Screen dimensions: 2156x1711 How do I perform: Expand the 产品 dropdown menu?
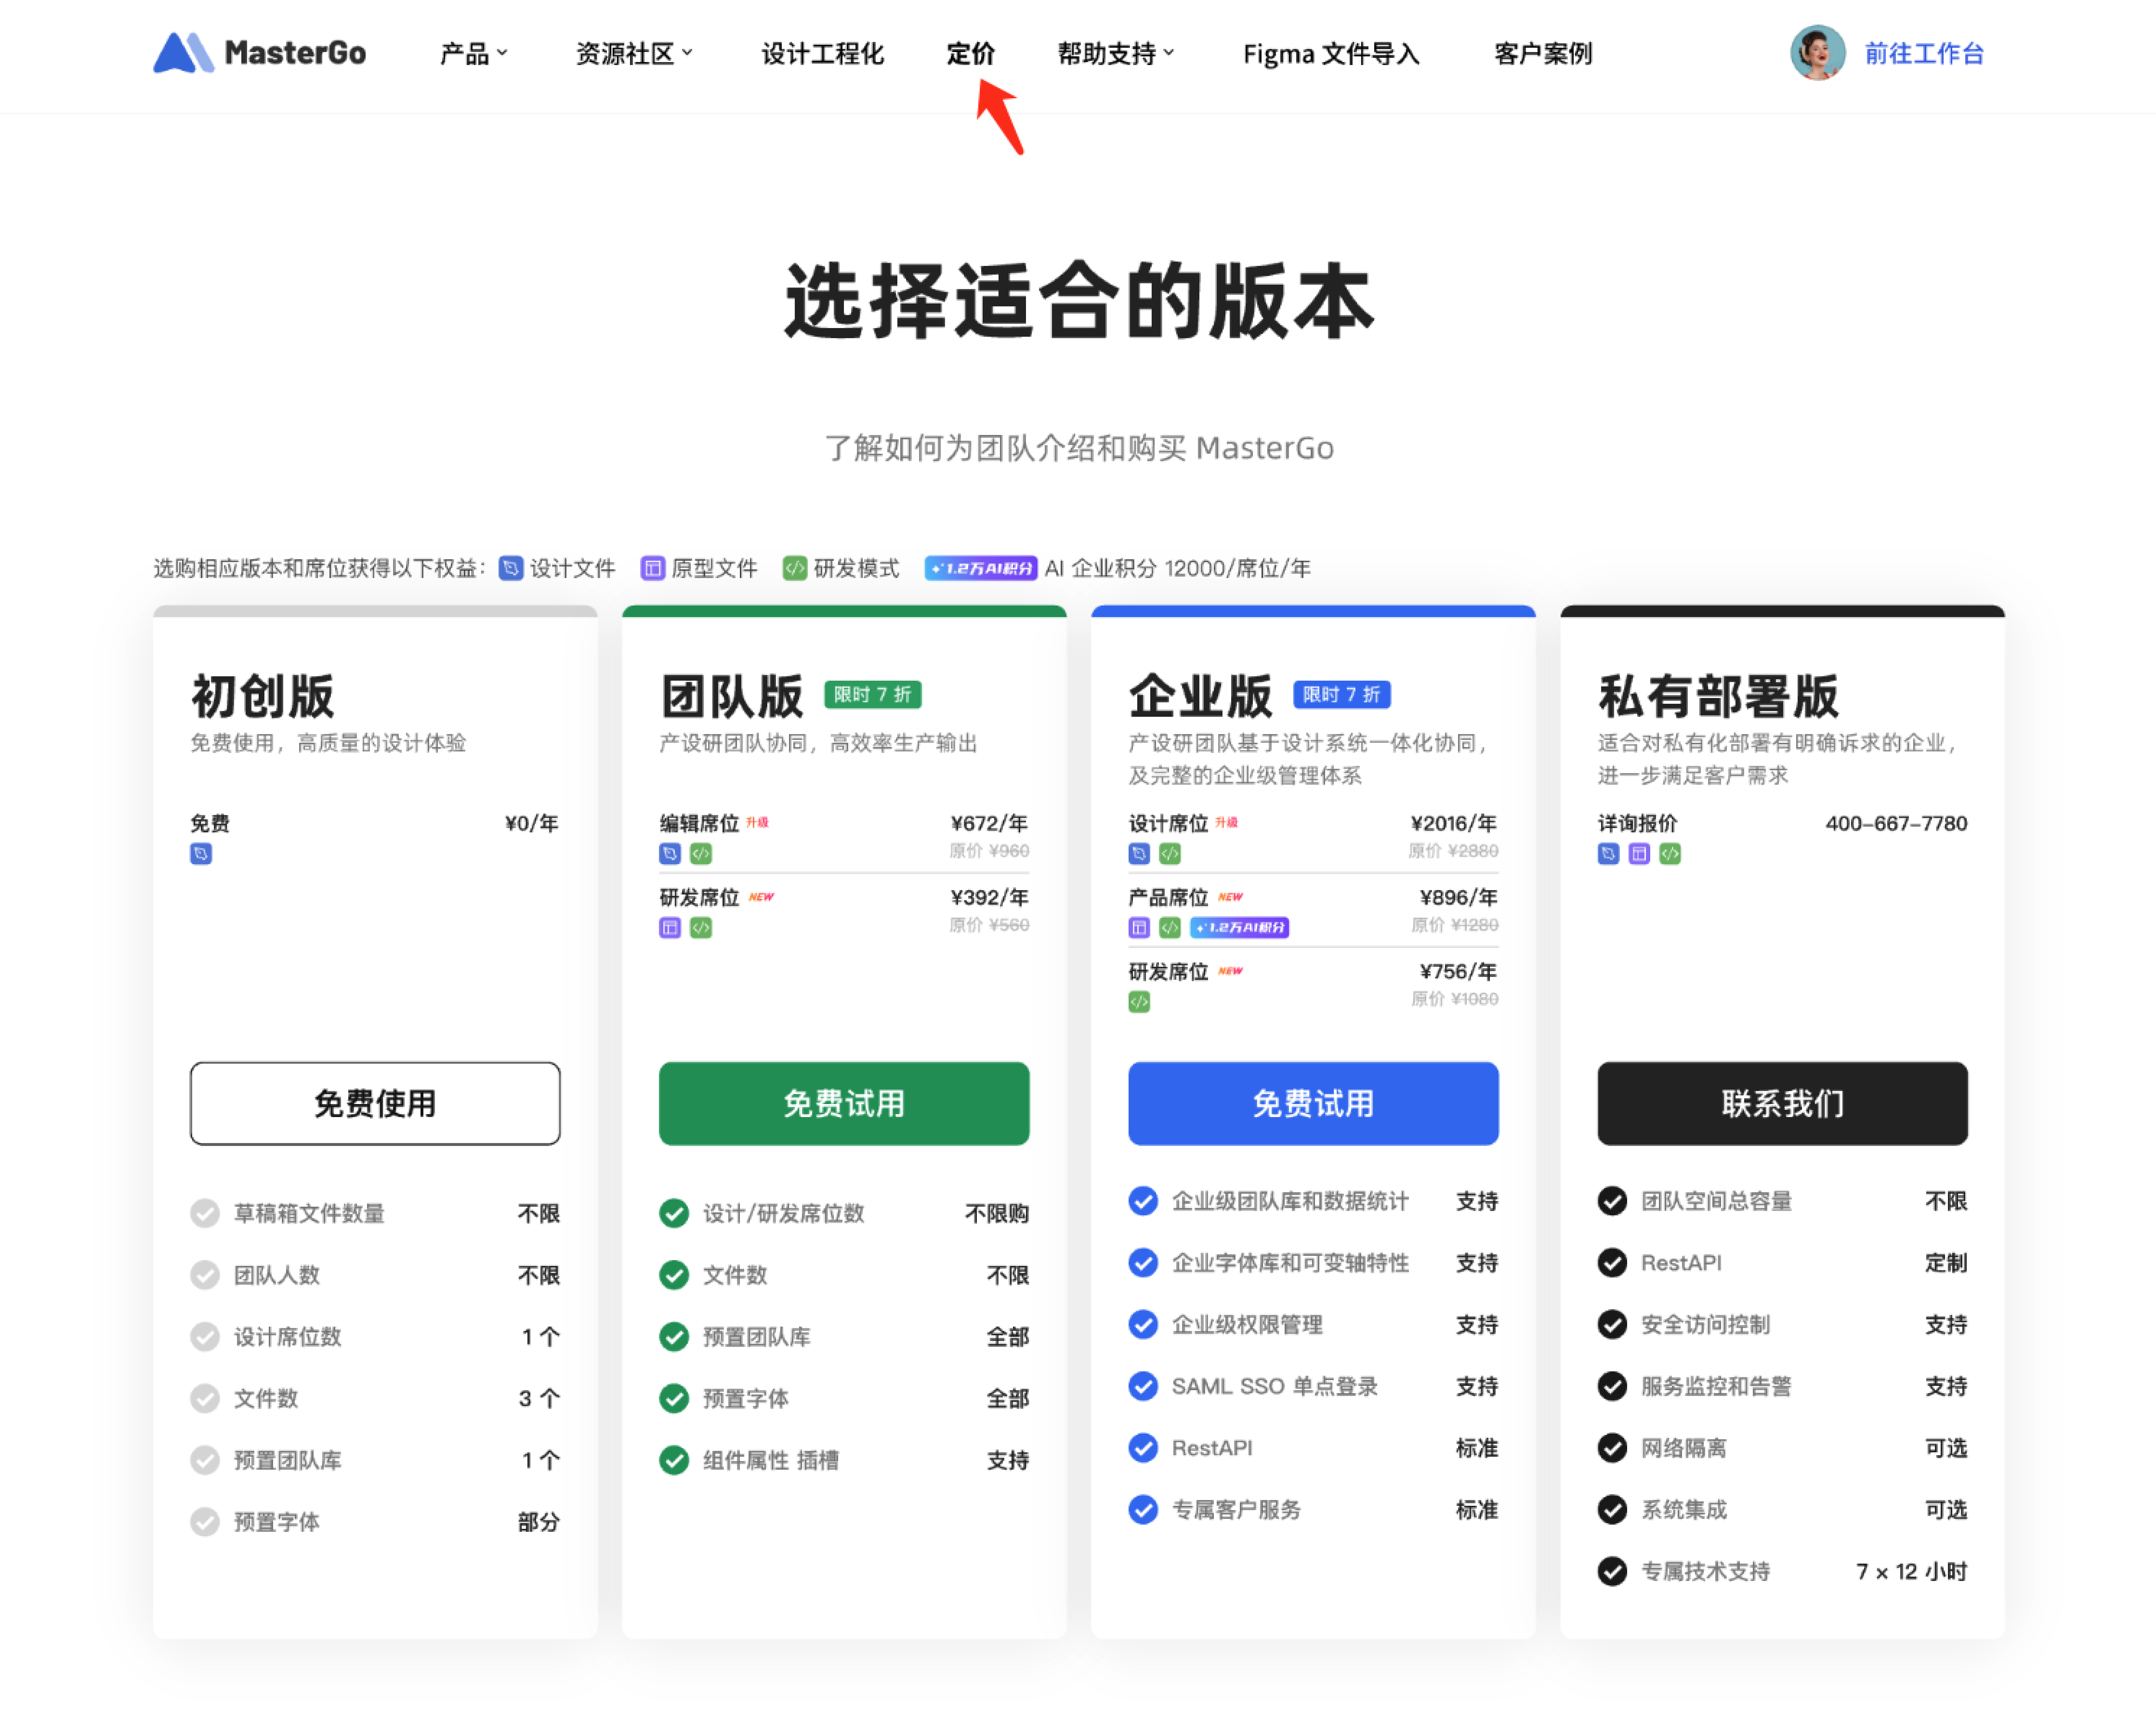pos(474,53)
